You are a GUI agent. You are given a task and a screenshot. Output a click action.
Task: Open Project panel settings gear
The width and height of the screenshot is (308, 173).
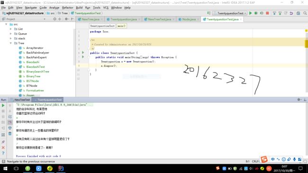(66, 19)
